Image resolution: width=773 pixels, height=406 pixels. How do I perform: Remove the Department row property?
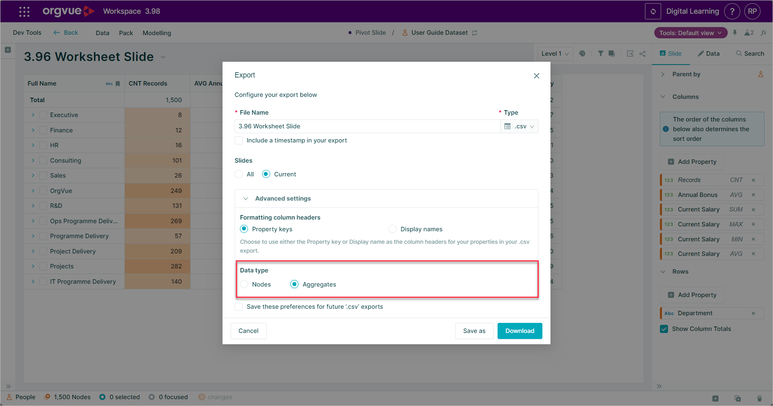tap(753, 313)
